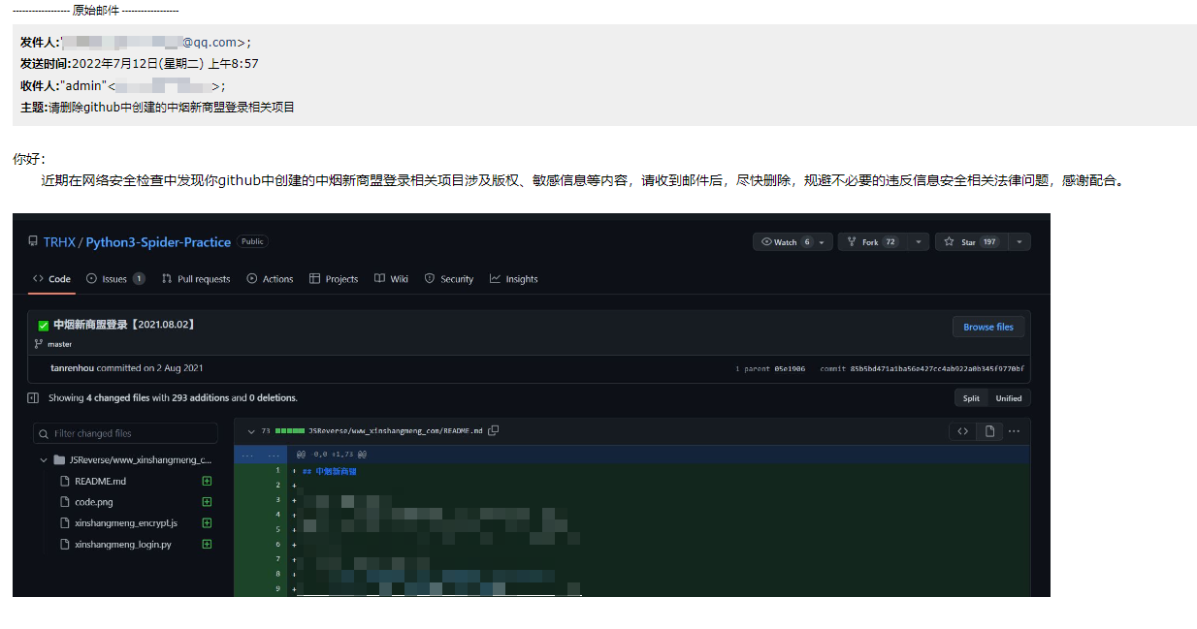Click the master branch label

point(59,344)
